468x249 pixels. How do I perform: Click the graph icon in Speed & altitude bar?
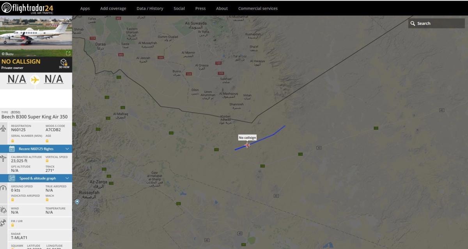coord(12,178)
